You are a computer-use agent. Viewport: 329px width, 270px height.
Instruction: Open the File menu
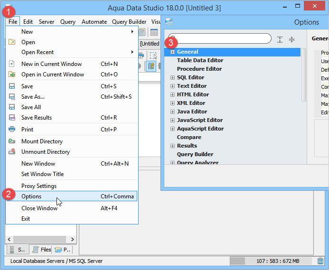click(x=13, y=22)
